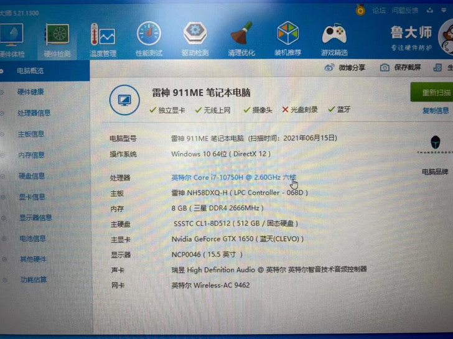
Task: Select 处理器信息 sidebar item
Action: pos(34,113)
